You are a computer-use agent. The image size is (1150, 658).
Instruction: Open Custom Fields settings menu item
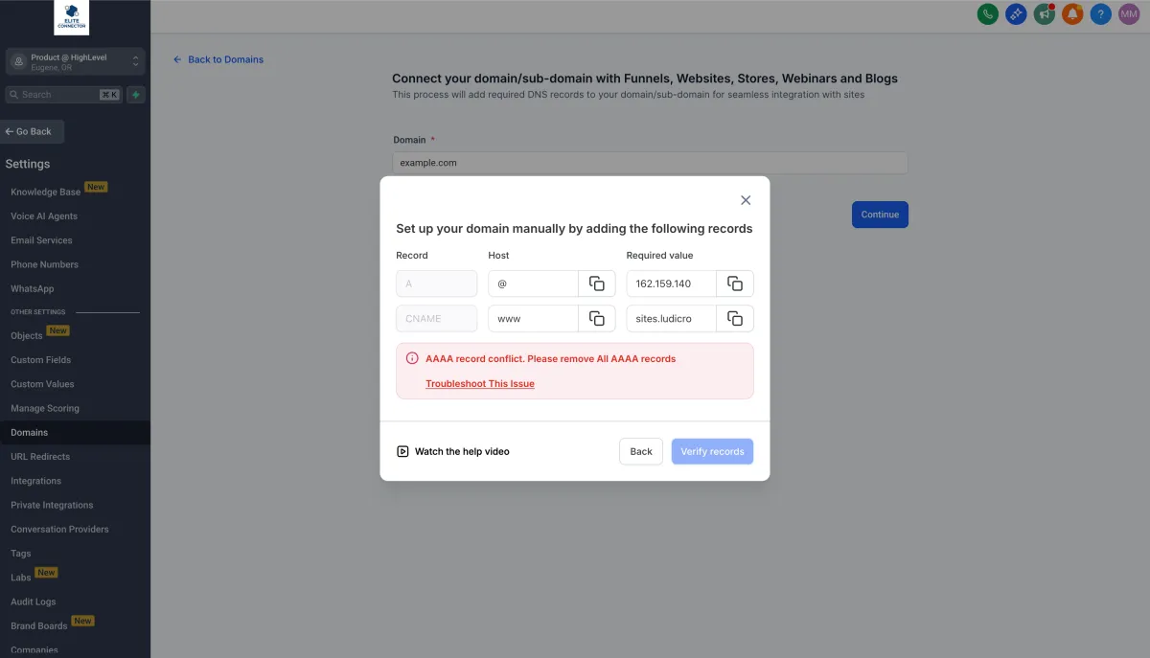(40, 360)
